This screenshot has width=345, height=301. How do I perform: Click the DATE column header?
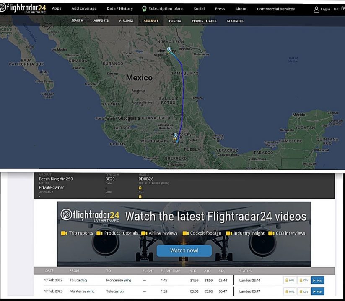tap(49, 271)
